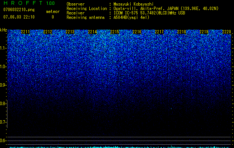Click the kHz axis unit label

[3, 30]
